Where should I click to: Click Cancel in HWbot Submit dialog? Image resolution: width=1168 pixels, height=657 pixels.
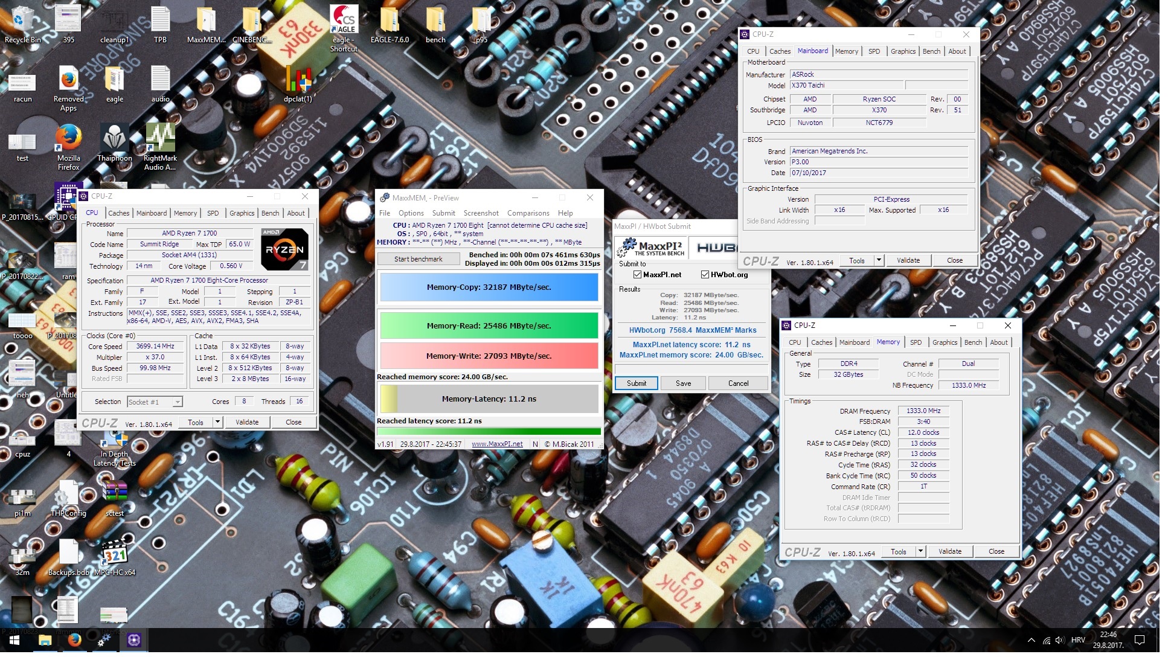coord(738,384)
